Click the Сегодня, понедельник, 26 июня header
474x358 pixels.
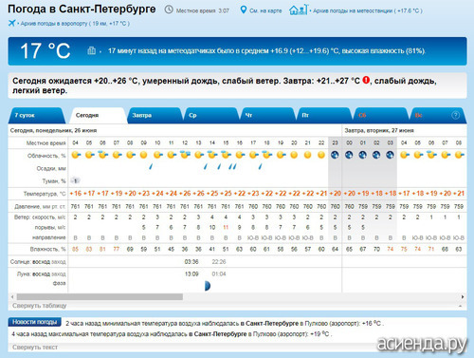53,130
